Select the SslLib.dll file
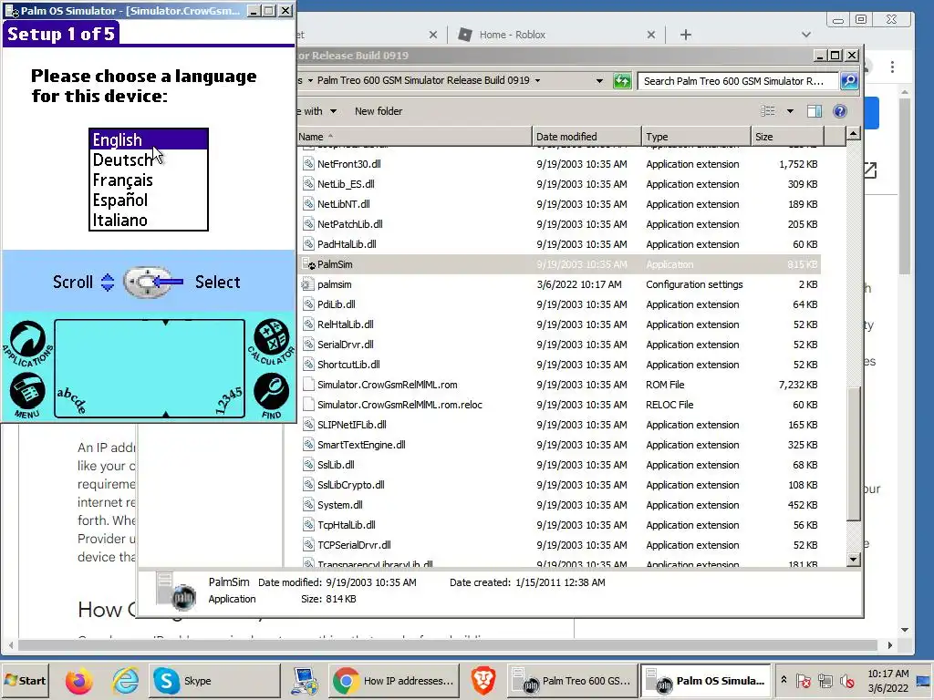 [336, 465]
